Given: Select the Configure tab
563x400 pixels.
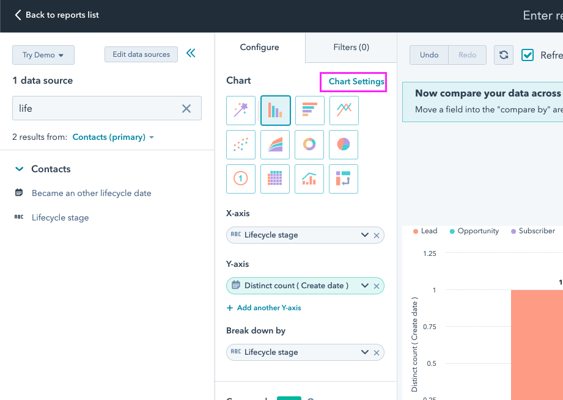Looking at the screenshot, I should coord(259,46).
